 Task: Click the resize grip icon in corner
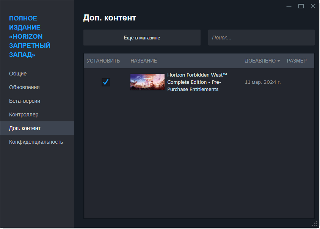[315, 223]
